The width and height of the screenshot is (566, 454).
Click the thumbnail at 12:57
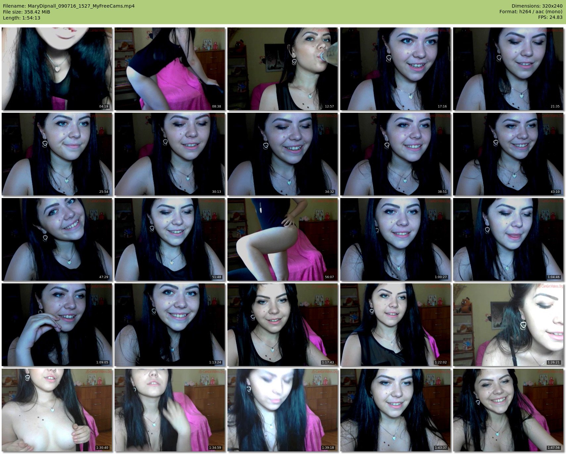(x=283, y=69)
